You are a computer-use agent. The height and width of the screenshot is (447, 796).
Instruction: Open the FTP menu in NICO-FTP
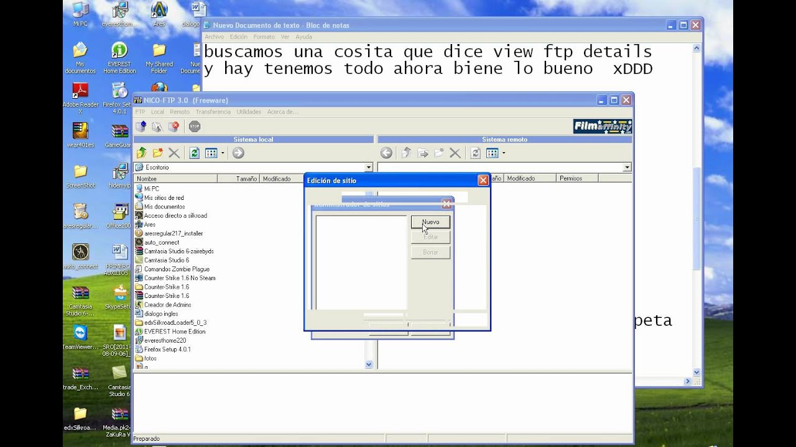(140, 112)
